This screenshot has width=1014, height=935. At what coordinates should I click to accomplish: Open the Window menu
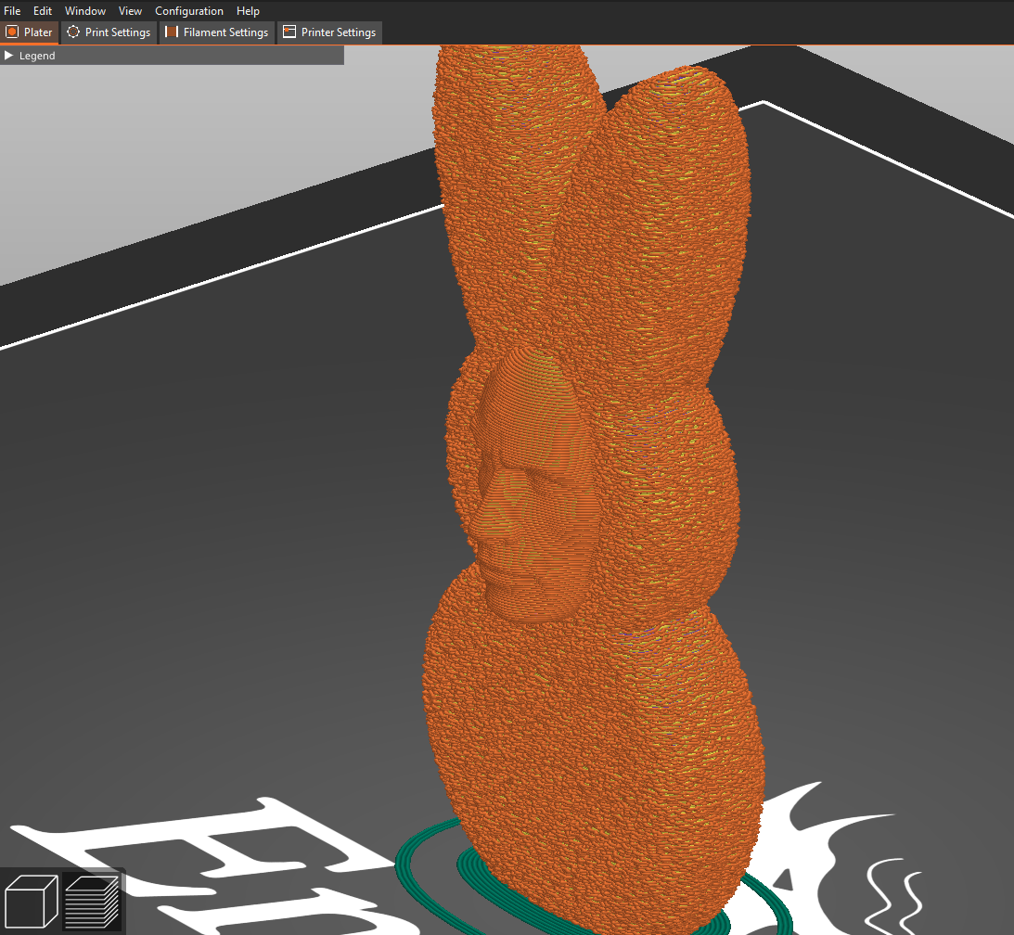84,10
